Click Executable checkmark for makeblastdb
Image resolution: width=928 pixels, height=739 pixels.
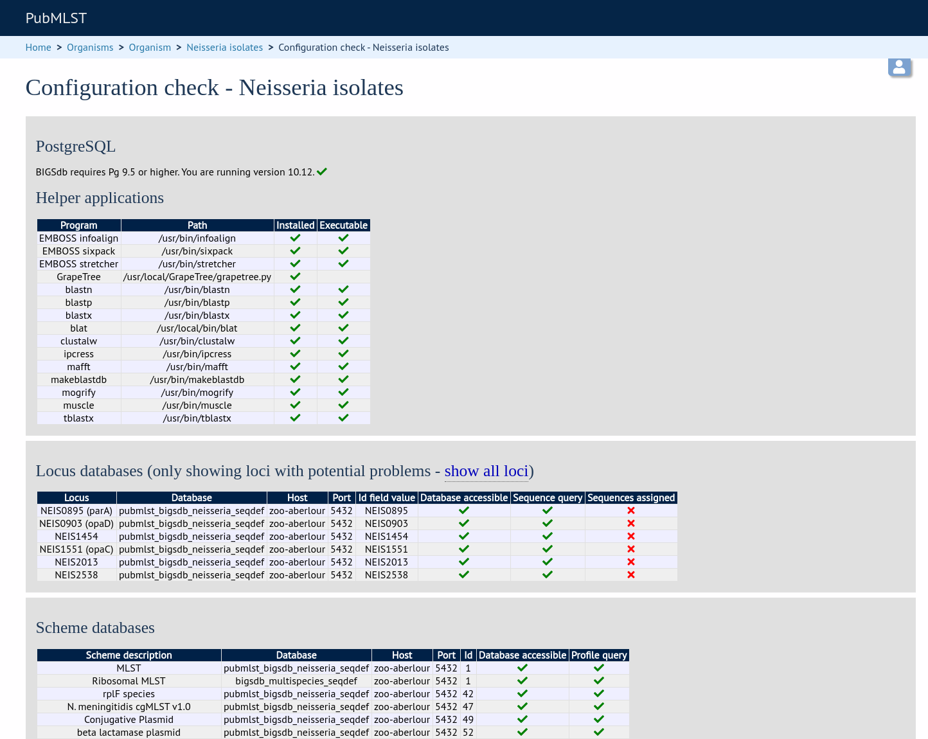(x=343, y=379)
